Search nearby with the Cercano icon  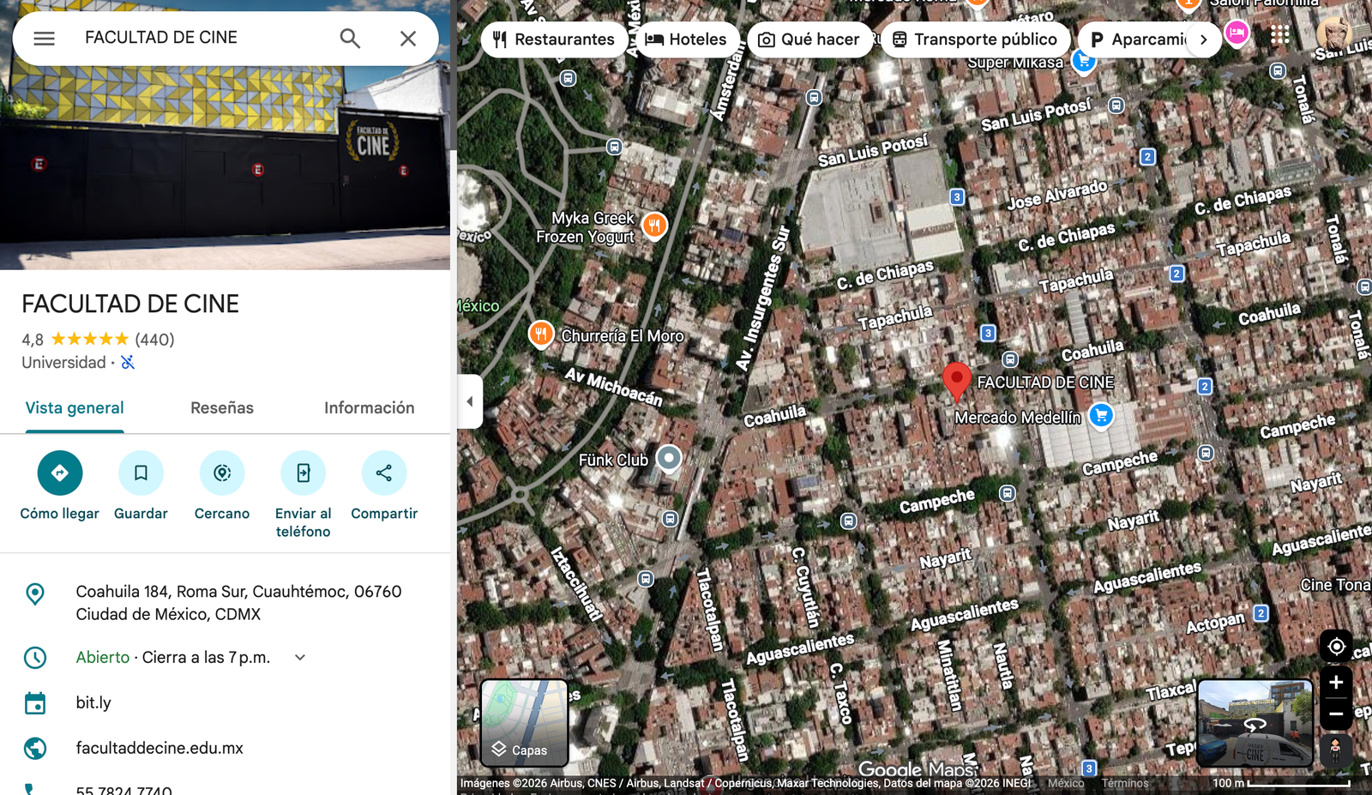222,473
